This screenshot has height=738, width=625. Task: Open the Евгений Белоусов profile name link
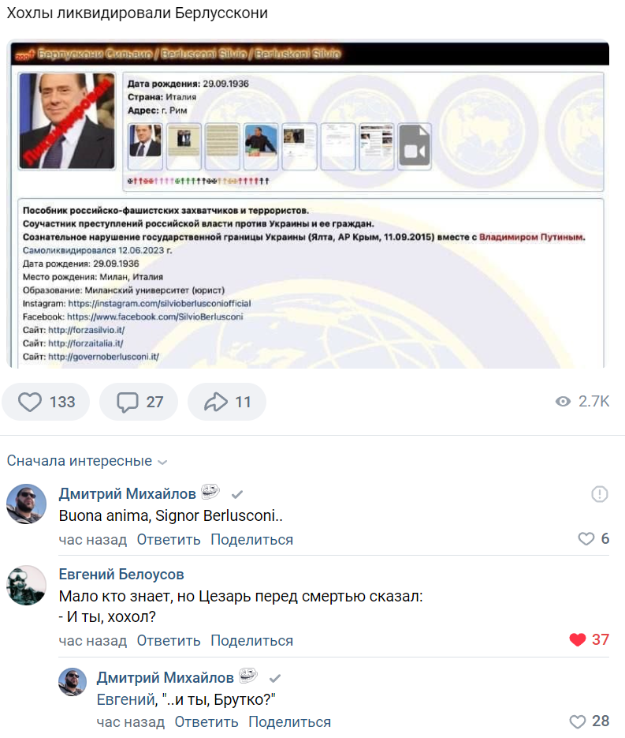121,574
